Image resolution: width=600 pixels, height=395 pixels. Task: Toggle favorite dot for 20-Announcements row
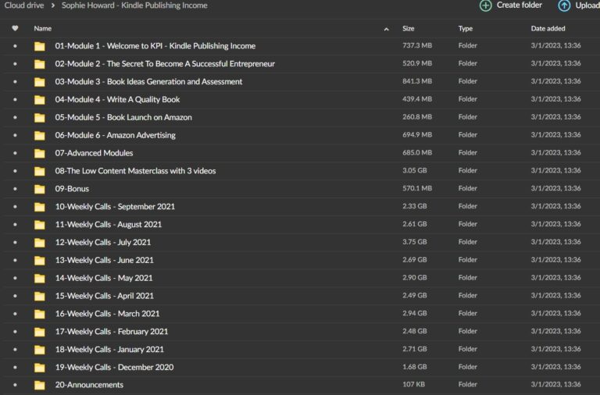(15, 385)
